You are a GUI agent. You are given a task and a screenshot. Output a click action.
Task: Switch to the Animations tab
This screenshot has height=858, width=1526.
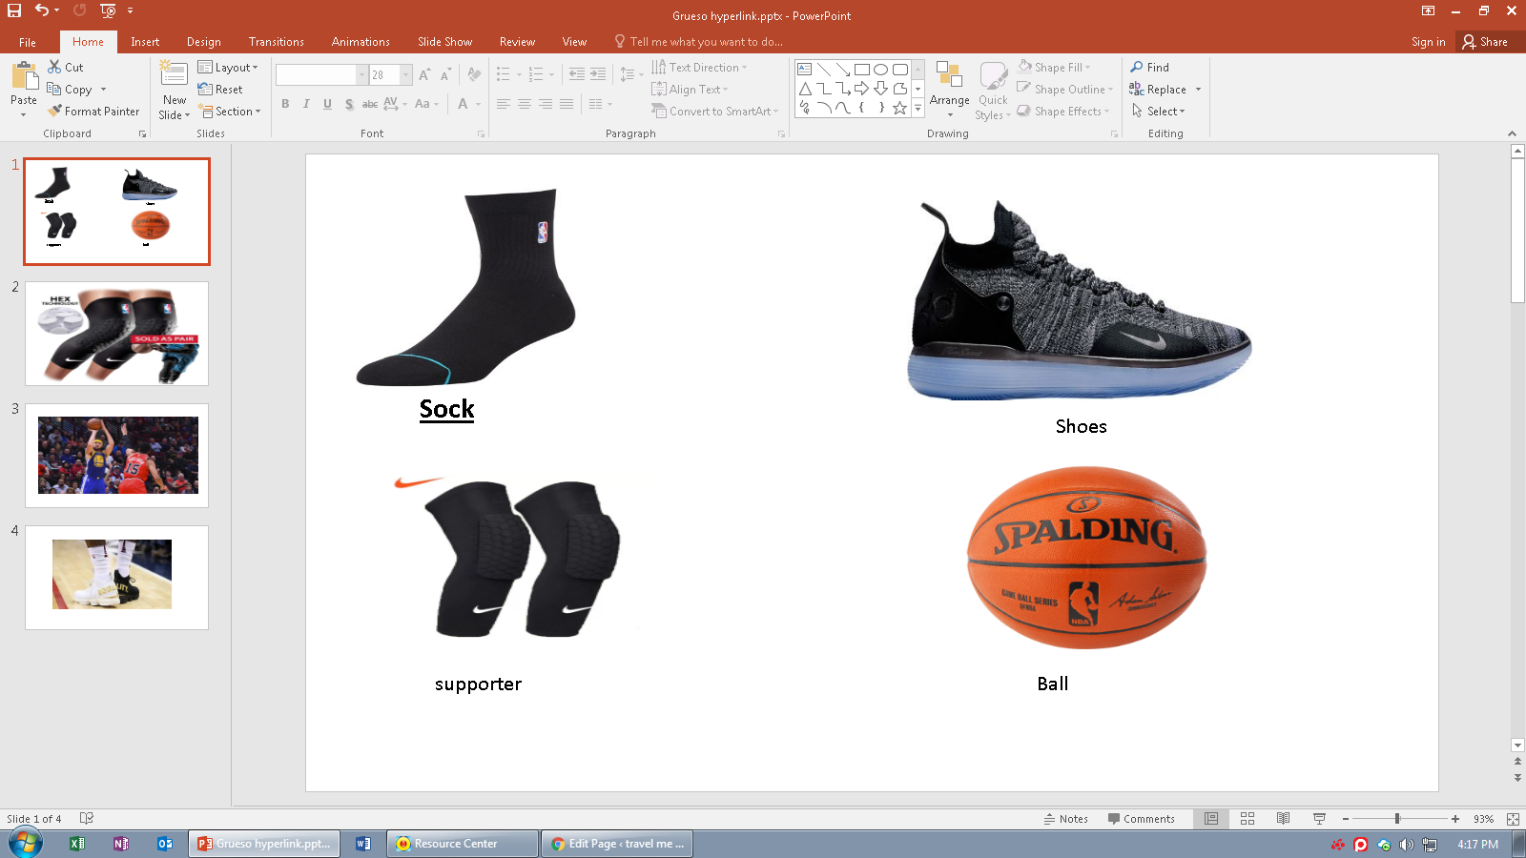tap(361, 42)
